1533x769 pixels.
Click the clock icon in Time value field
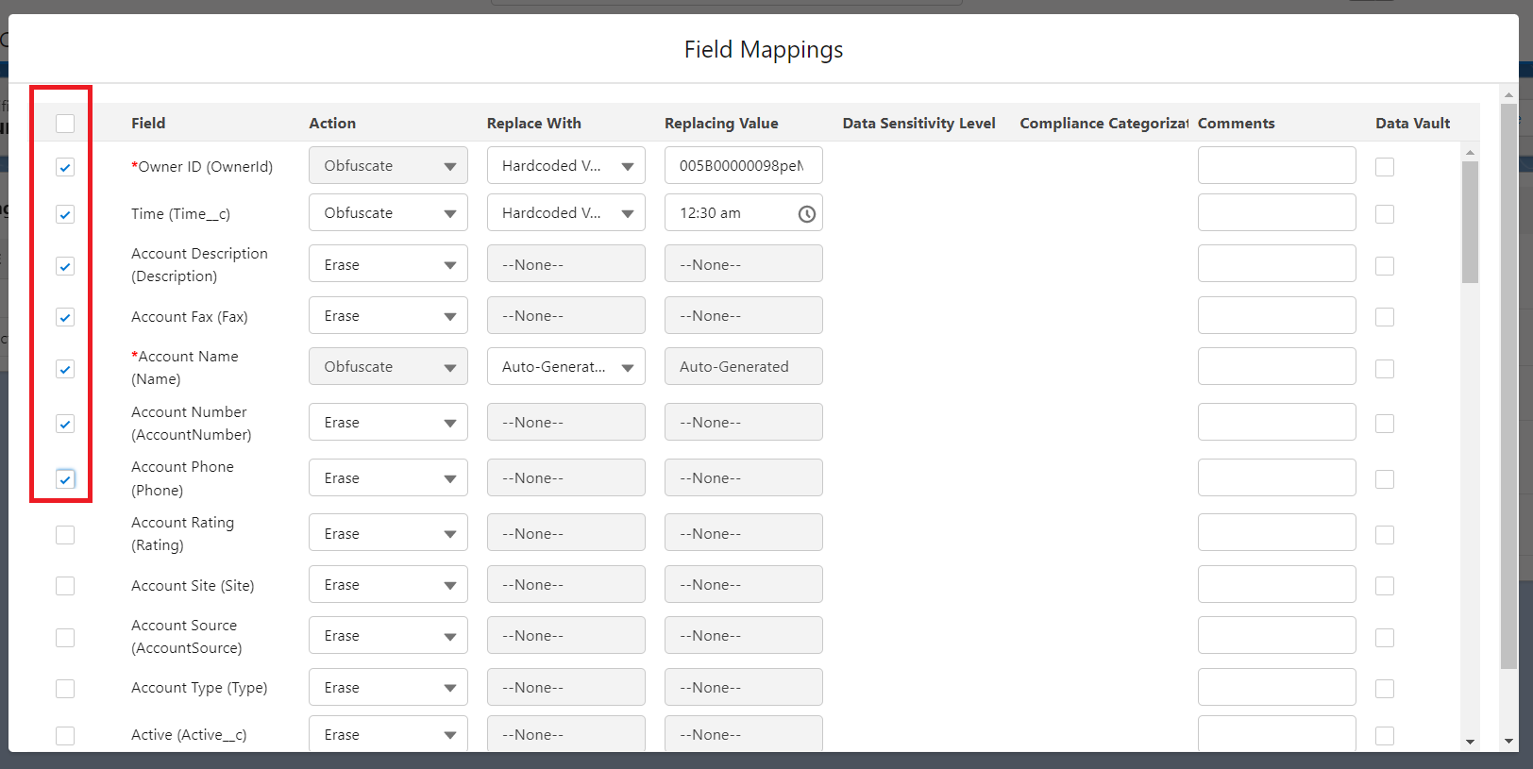tap(806, 214)
